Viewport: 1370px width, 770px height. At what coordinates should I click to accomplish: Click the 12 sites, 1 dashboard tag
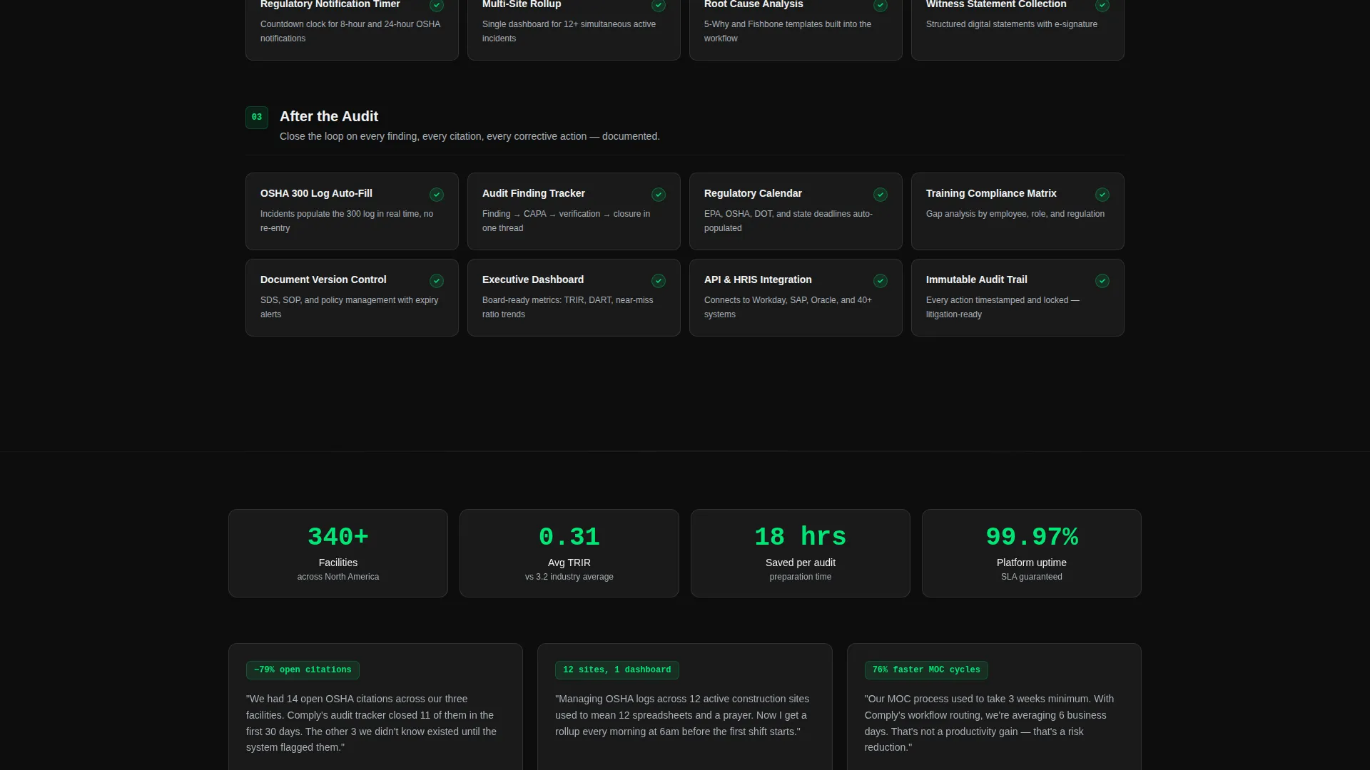click(x=617, y=670)
